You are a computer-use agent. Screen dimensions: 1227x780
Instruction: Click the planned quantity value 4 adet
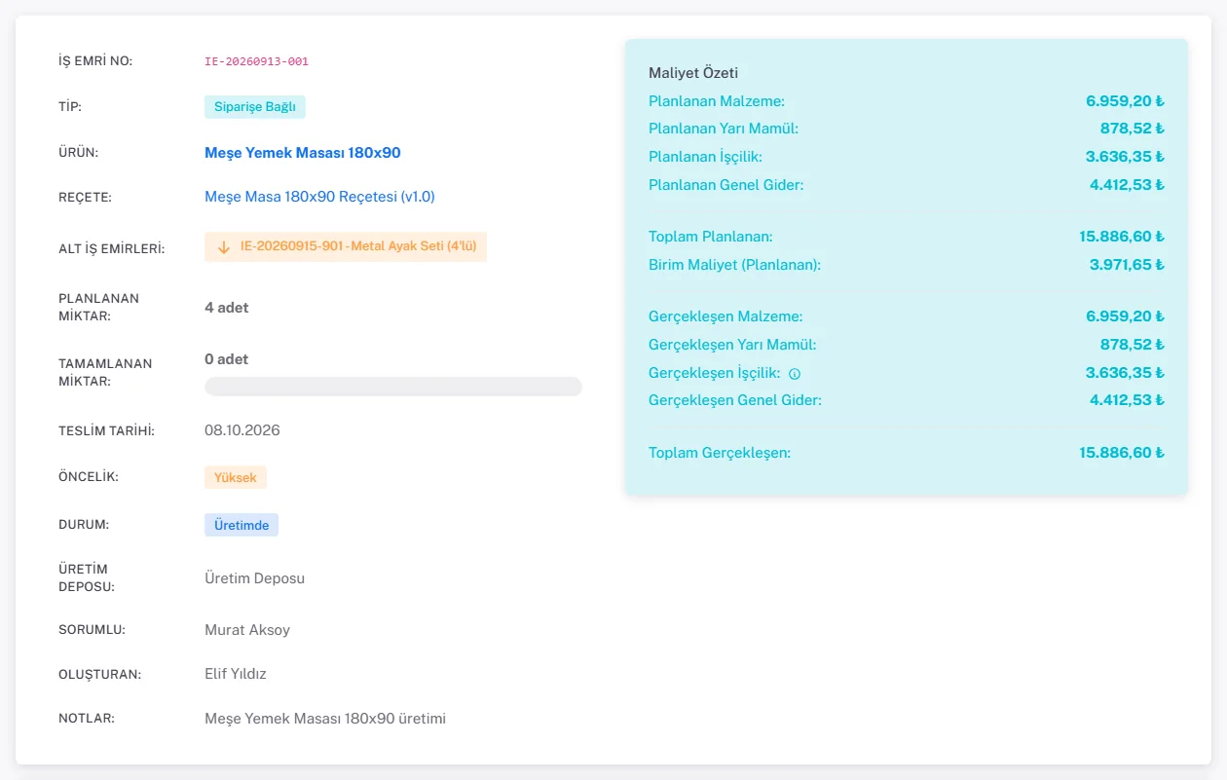pyautogui.click(x=227, y=308)
